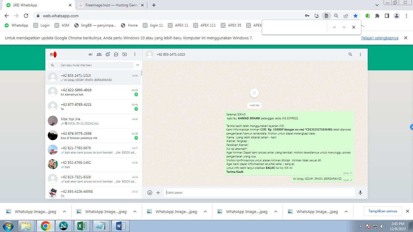Open the APEX 11 bookmark
Screen dimensions: 413x232
[178, 25]
